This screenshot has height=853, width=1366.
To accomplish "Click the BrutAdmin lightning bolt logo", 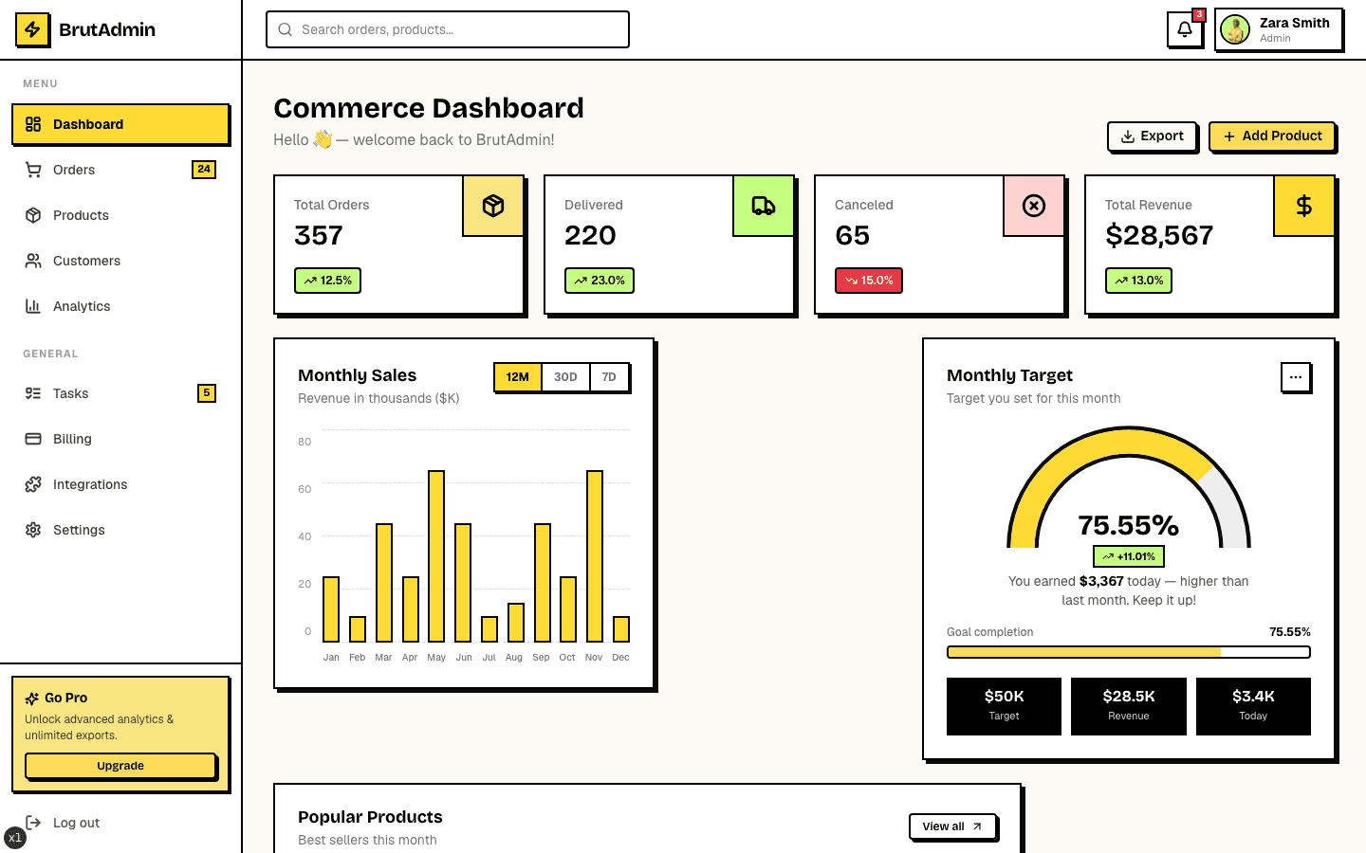I will [x=32, y=29].
